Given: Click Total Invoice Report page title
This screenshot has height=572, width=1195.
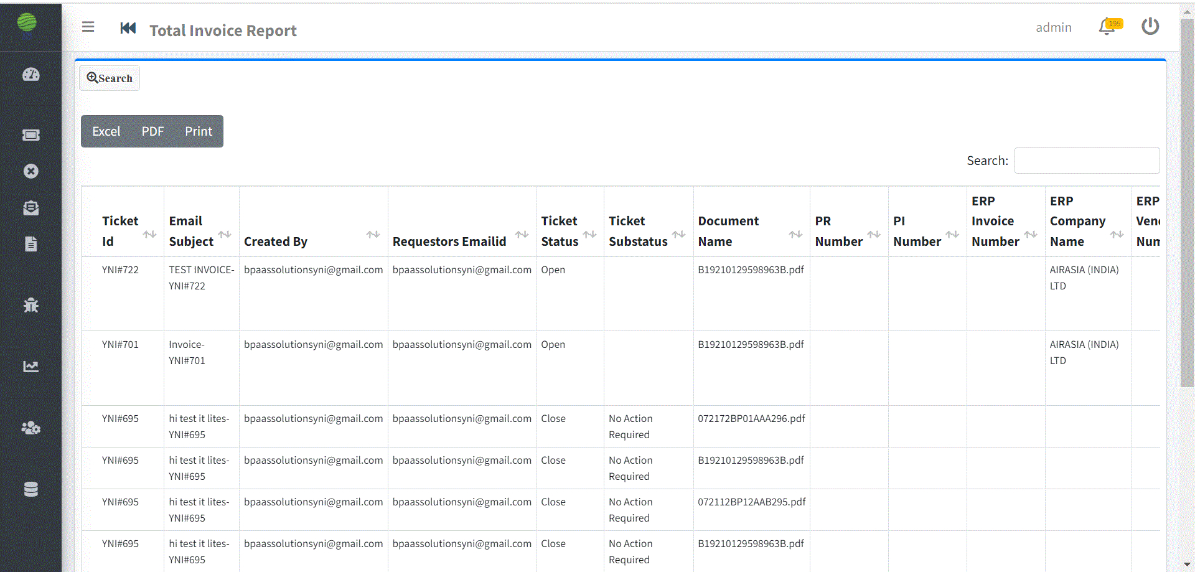Looking at the screenshot, I should [x=223, y=30].
